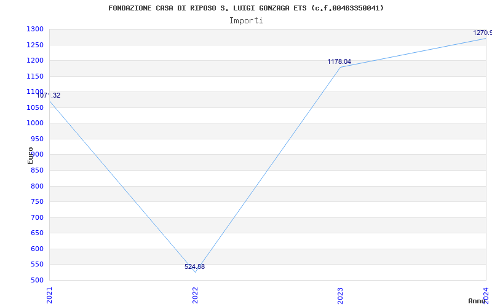
Task: Click the Euro y-axis title
Action: click(x=30, y=155)
